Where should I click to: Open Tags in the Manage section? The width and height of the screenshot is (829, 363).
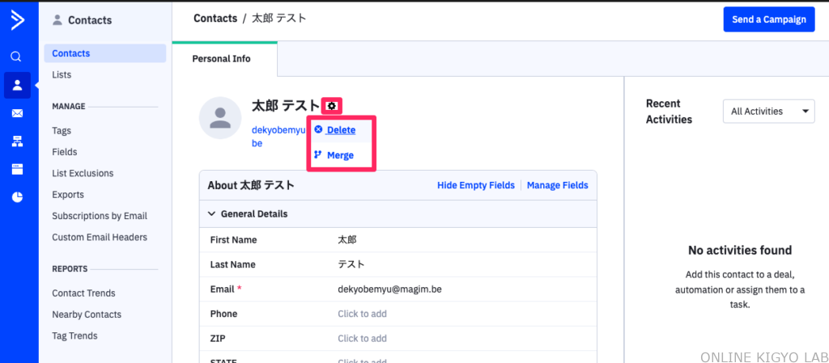pos(62,131)
